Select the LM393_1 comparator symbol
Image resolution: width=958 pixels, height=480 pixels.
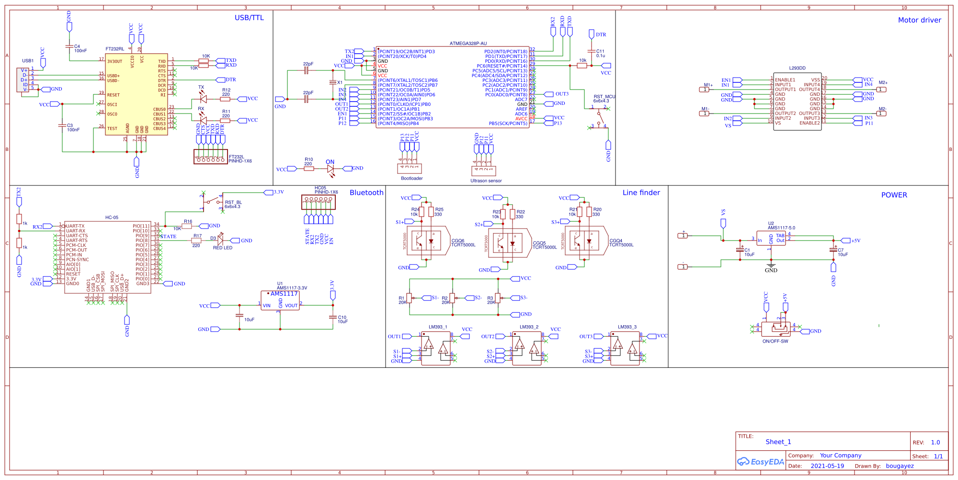436,347
